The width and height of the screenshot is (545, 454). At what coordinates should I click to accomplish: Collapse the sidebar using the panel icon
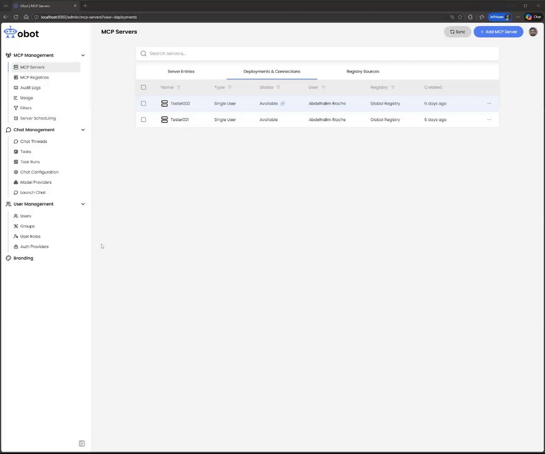(82, 443)
